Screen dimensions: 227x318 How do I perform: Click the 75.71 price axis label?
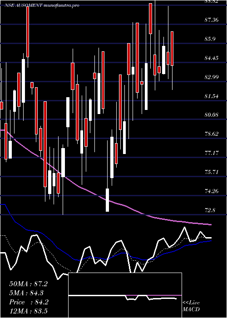(x=212, y=172)
